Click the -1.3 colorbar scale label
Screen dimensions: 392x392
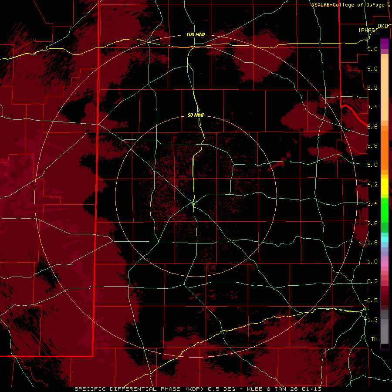click(x=371, y=320)
